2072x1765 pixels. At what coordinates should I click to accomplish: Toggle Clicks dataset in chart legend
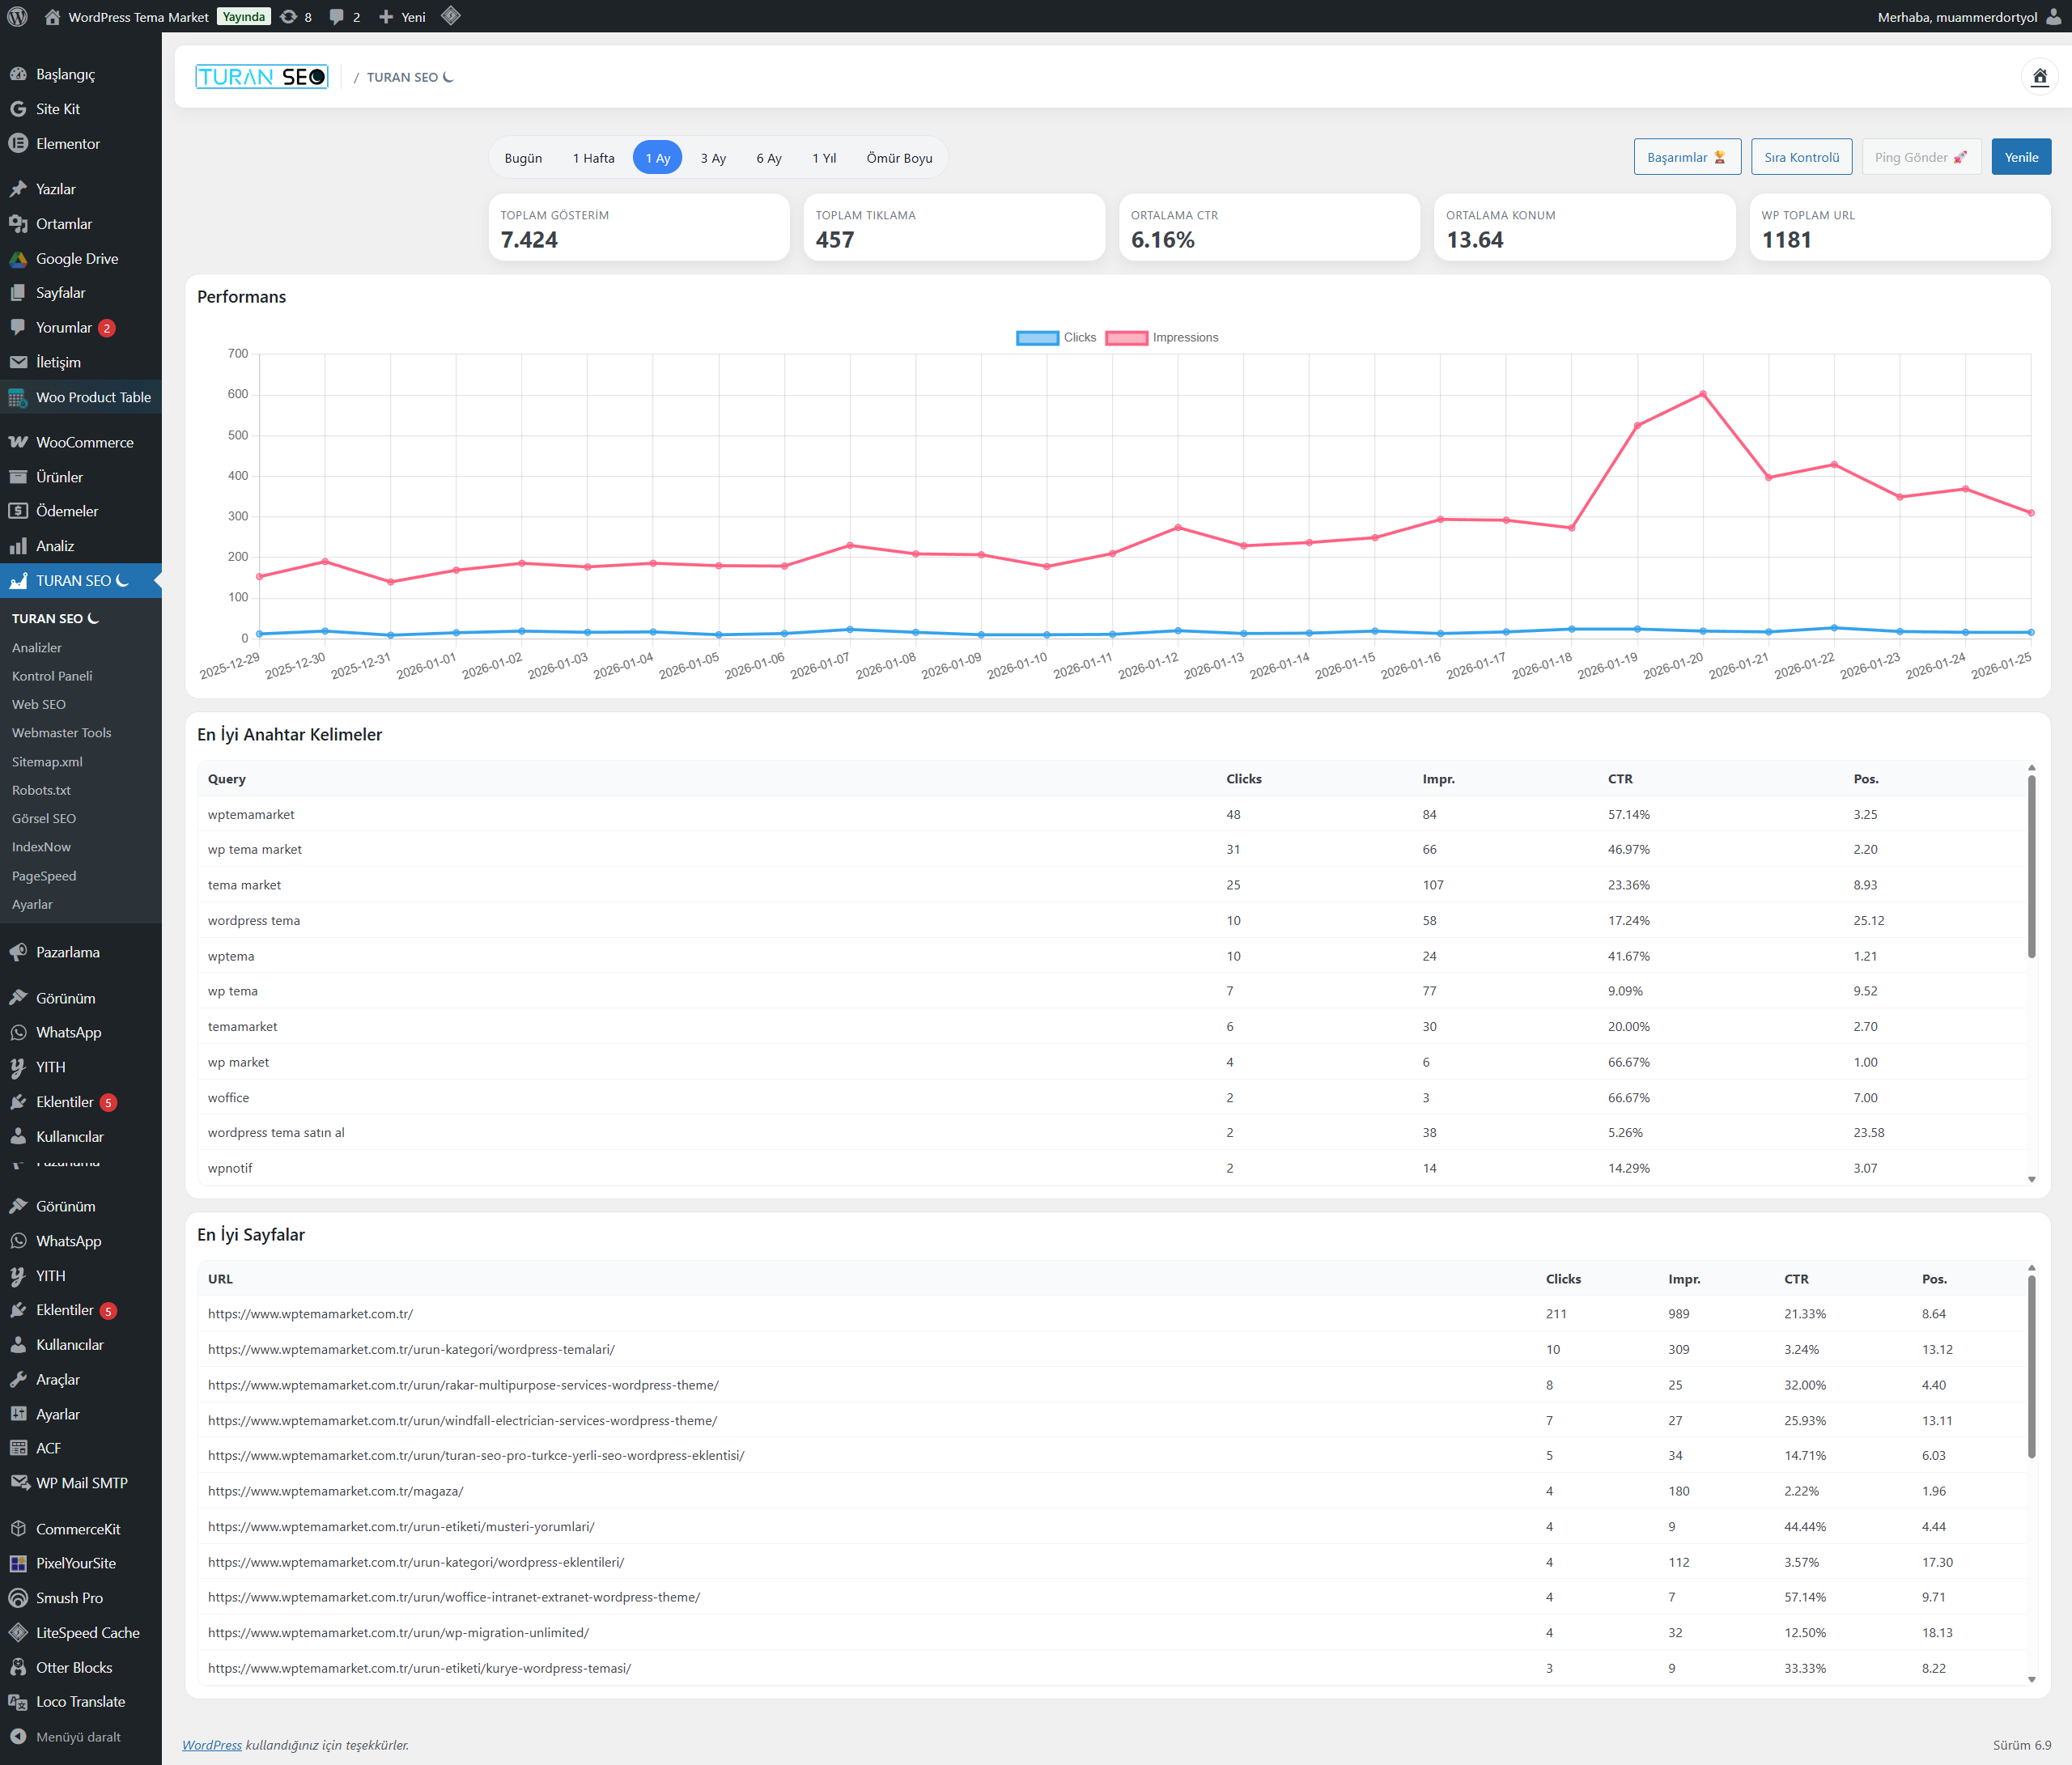point(1056,338)
